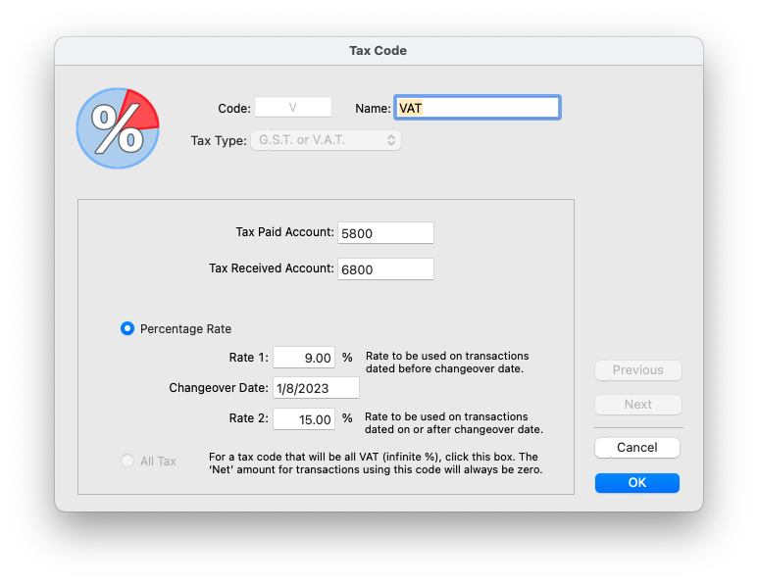The height and width of the screenshot is (584, 758).
Task: Click the Changeover Date field
Action: pyautogui.click(x=316, y=388)
